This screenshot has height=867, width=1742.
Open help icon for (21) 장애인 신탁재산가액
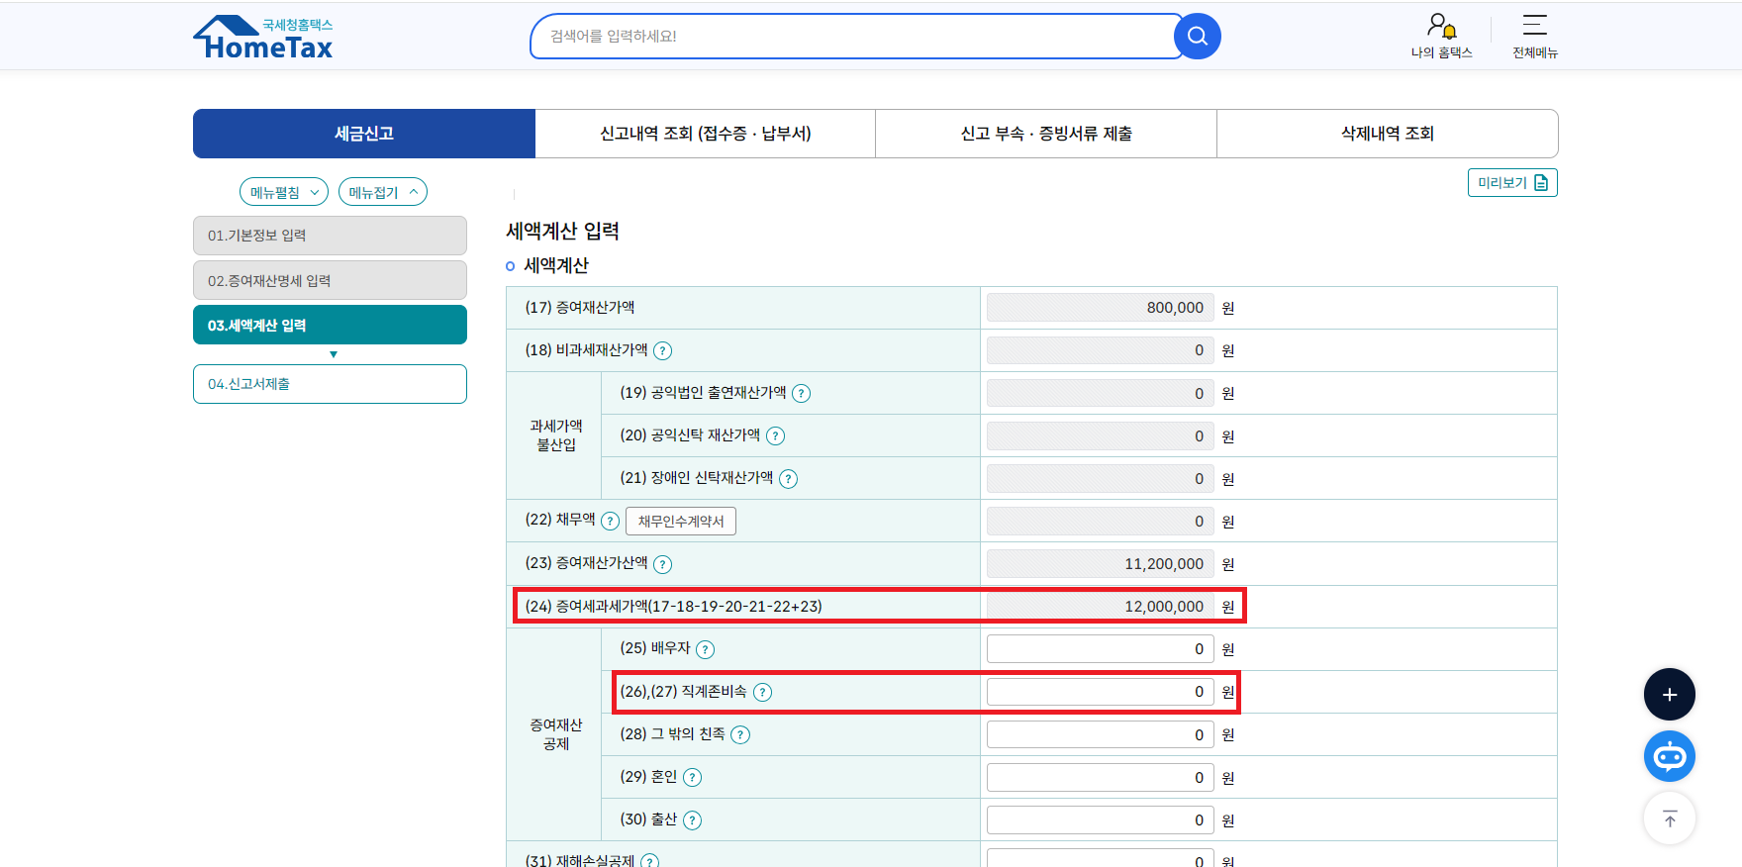pyautogui.click(x=788, y=479)
